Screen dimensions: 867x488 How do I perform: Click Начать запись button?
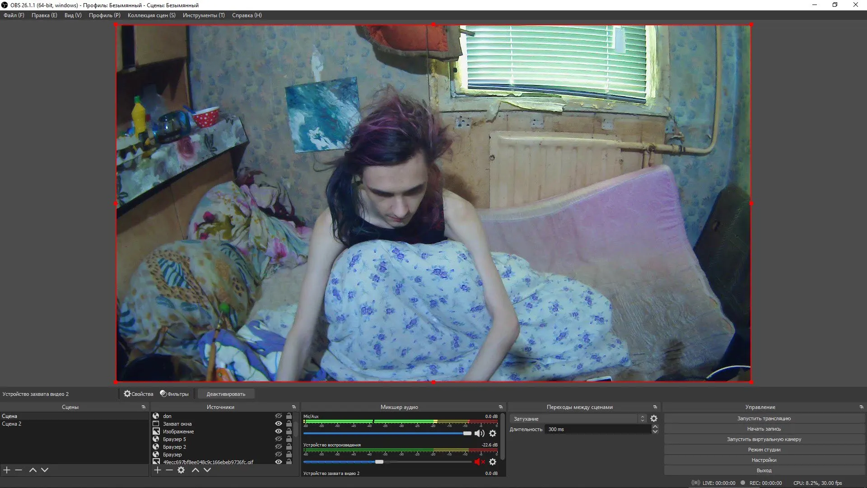click(x=764, y=429)
